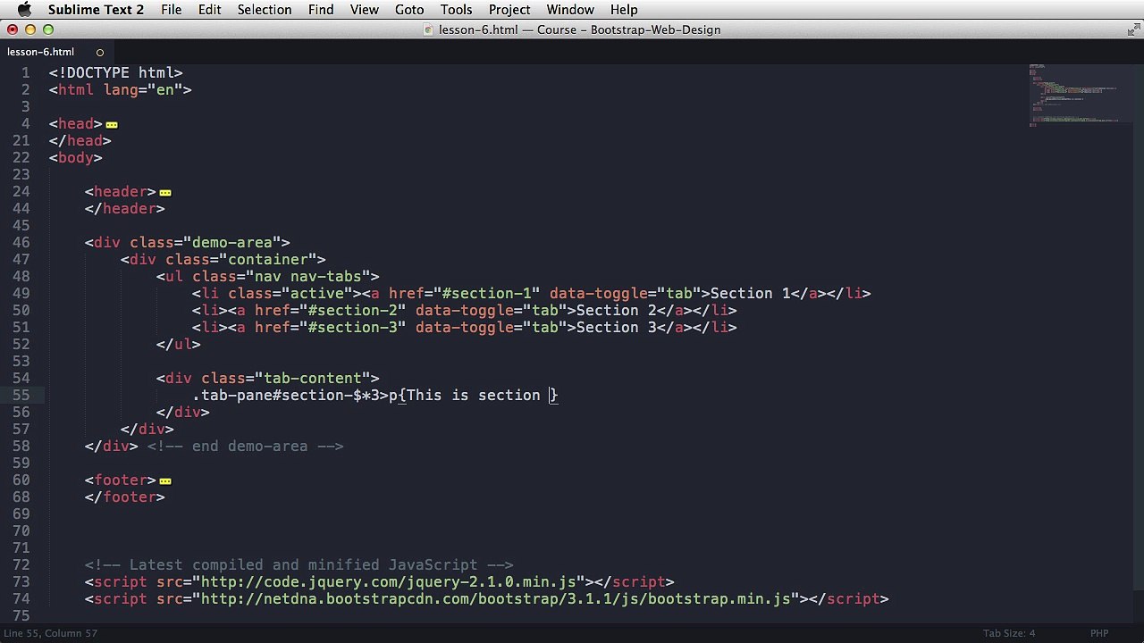
Task: Click line number 55 in the gutter
Action: [21, 396]
